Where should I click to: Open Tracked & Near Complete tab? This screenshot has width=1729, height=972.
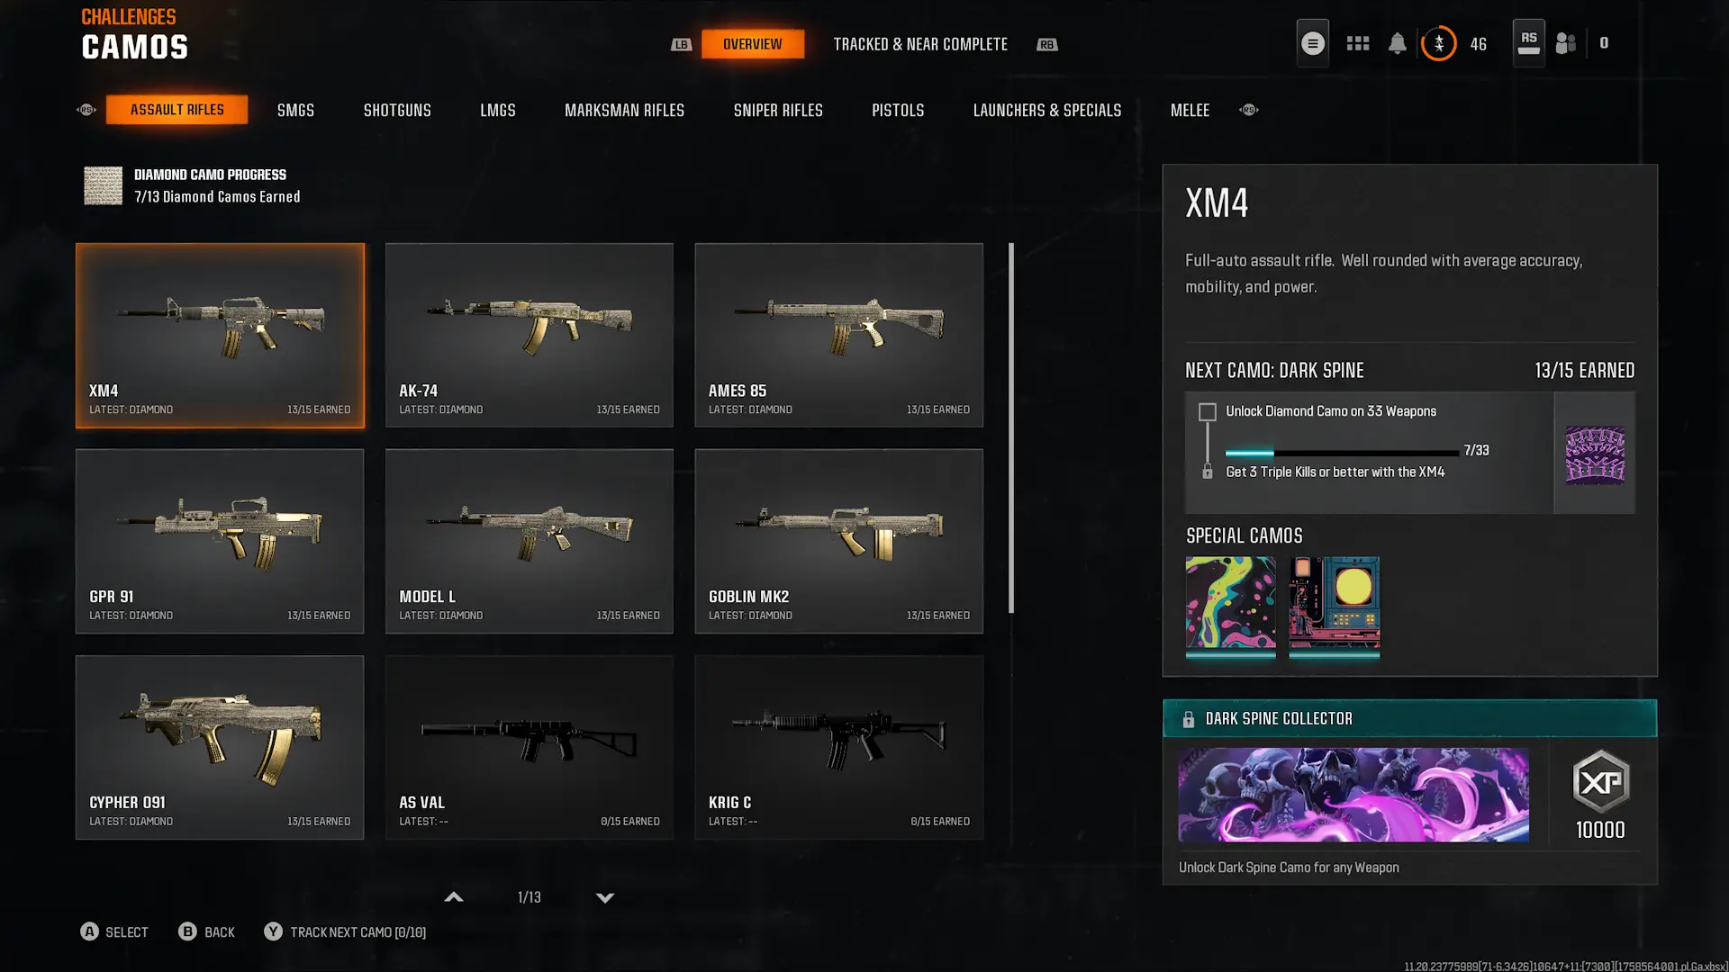(x=920, y=44)
